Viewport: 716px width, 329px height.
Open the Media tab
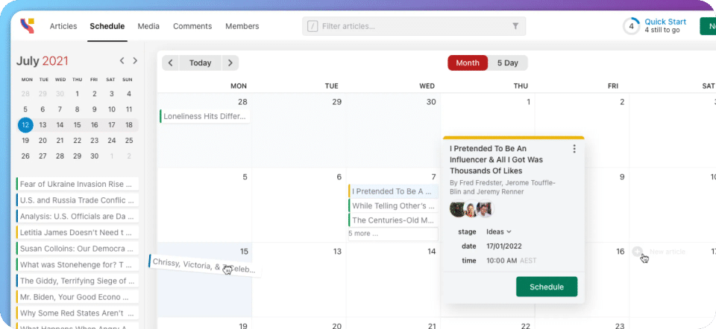[x=148, y=26]
